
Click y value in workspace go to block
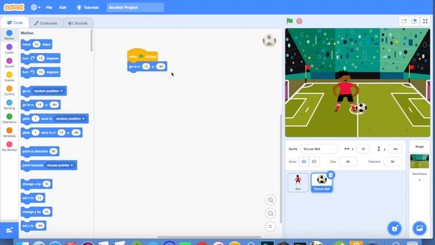coord(160,67)
